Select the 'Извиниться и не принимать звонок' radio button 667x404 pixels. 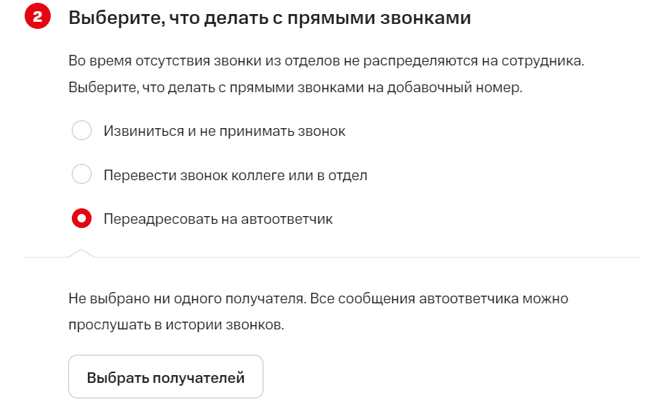tap(82, 131)
